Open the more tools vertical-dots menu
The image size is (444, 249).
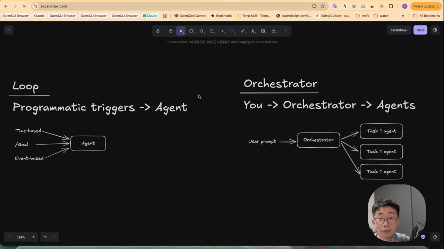(286, 31)
